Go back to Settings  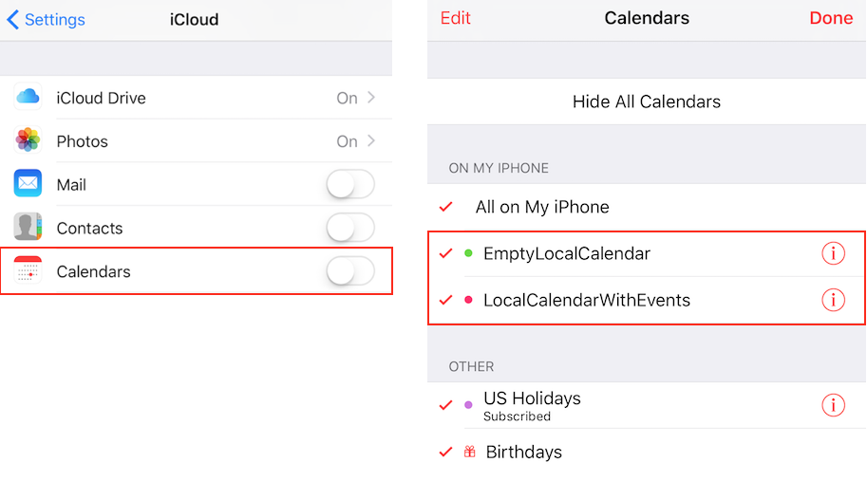click(x=46, y=19)
